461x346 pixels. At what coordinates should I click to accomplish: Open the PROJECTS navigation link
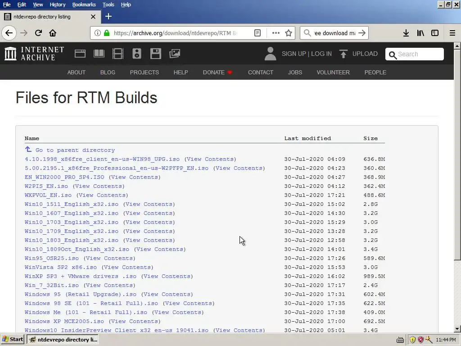(145, 73)
